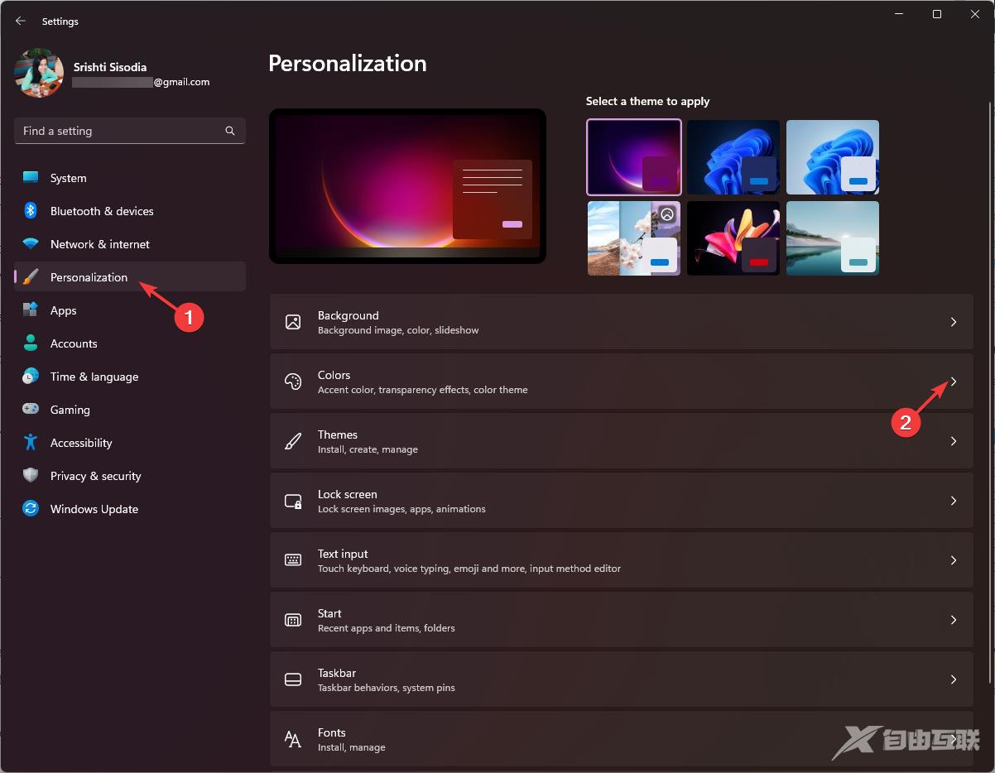Open Background image, color, slideshow settings
The width and height of the screenshot is (995, 773).
click(x=622, y=322)
